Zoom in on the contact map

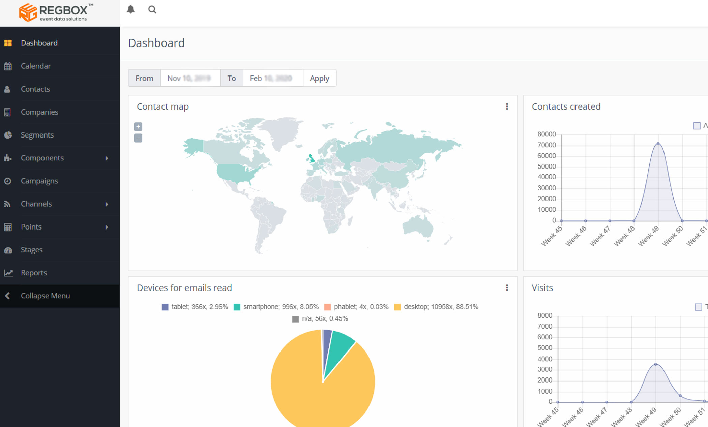pyautogui.click(x=138, y=127)
